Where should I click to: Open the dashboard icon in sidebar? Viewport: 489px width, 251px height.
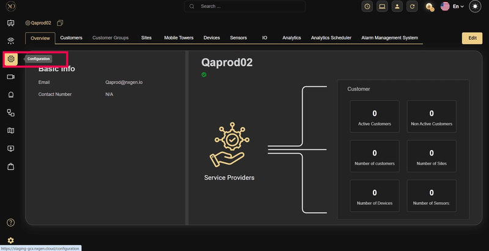click(10, 23)
